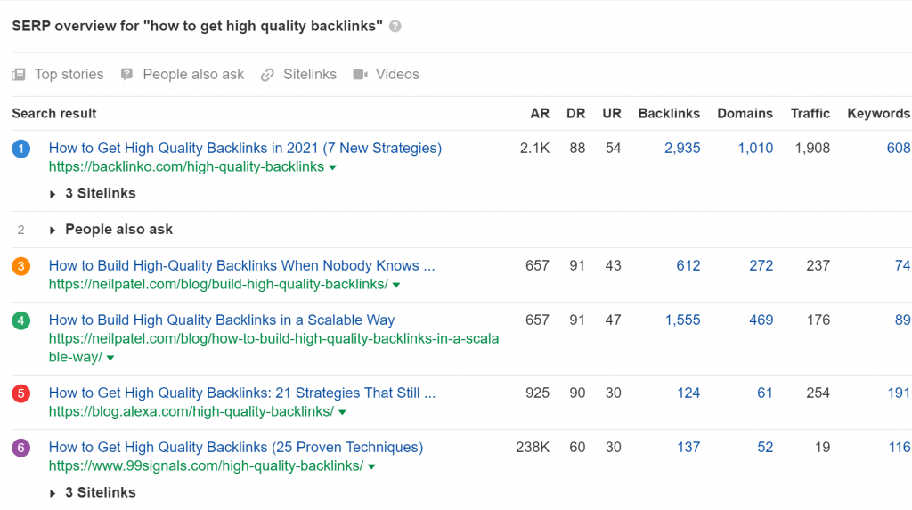This screenshot has height=510, width=912.
Task: Click the 469 domains count
Action: click(761, 320)
